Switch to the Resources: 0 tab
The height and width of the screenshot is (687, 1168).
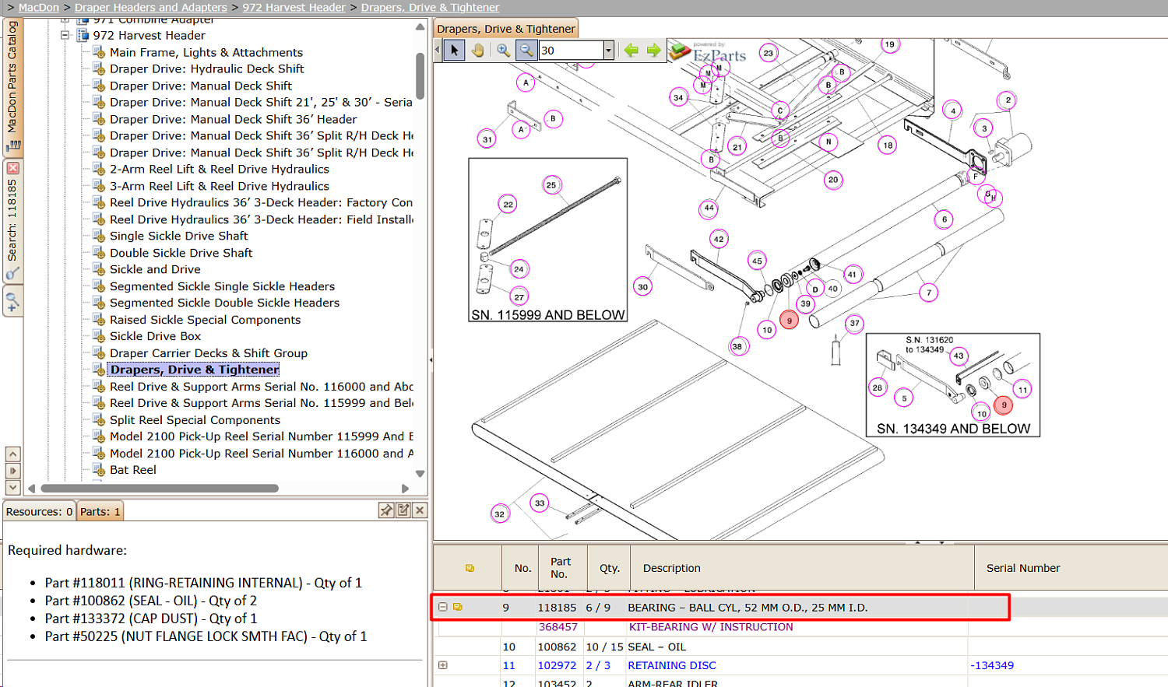[x=40, y=511]
